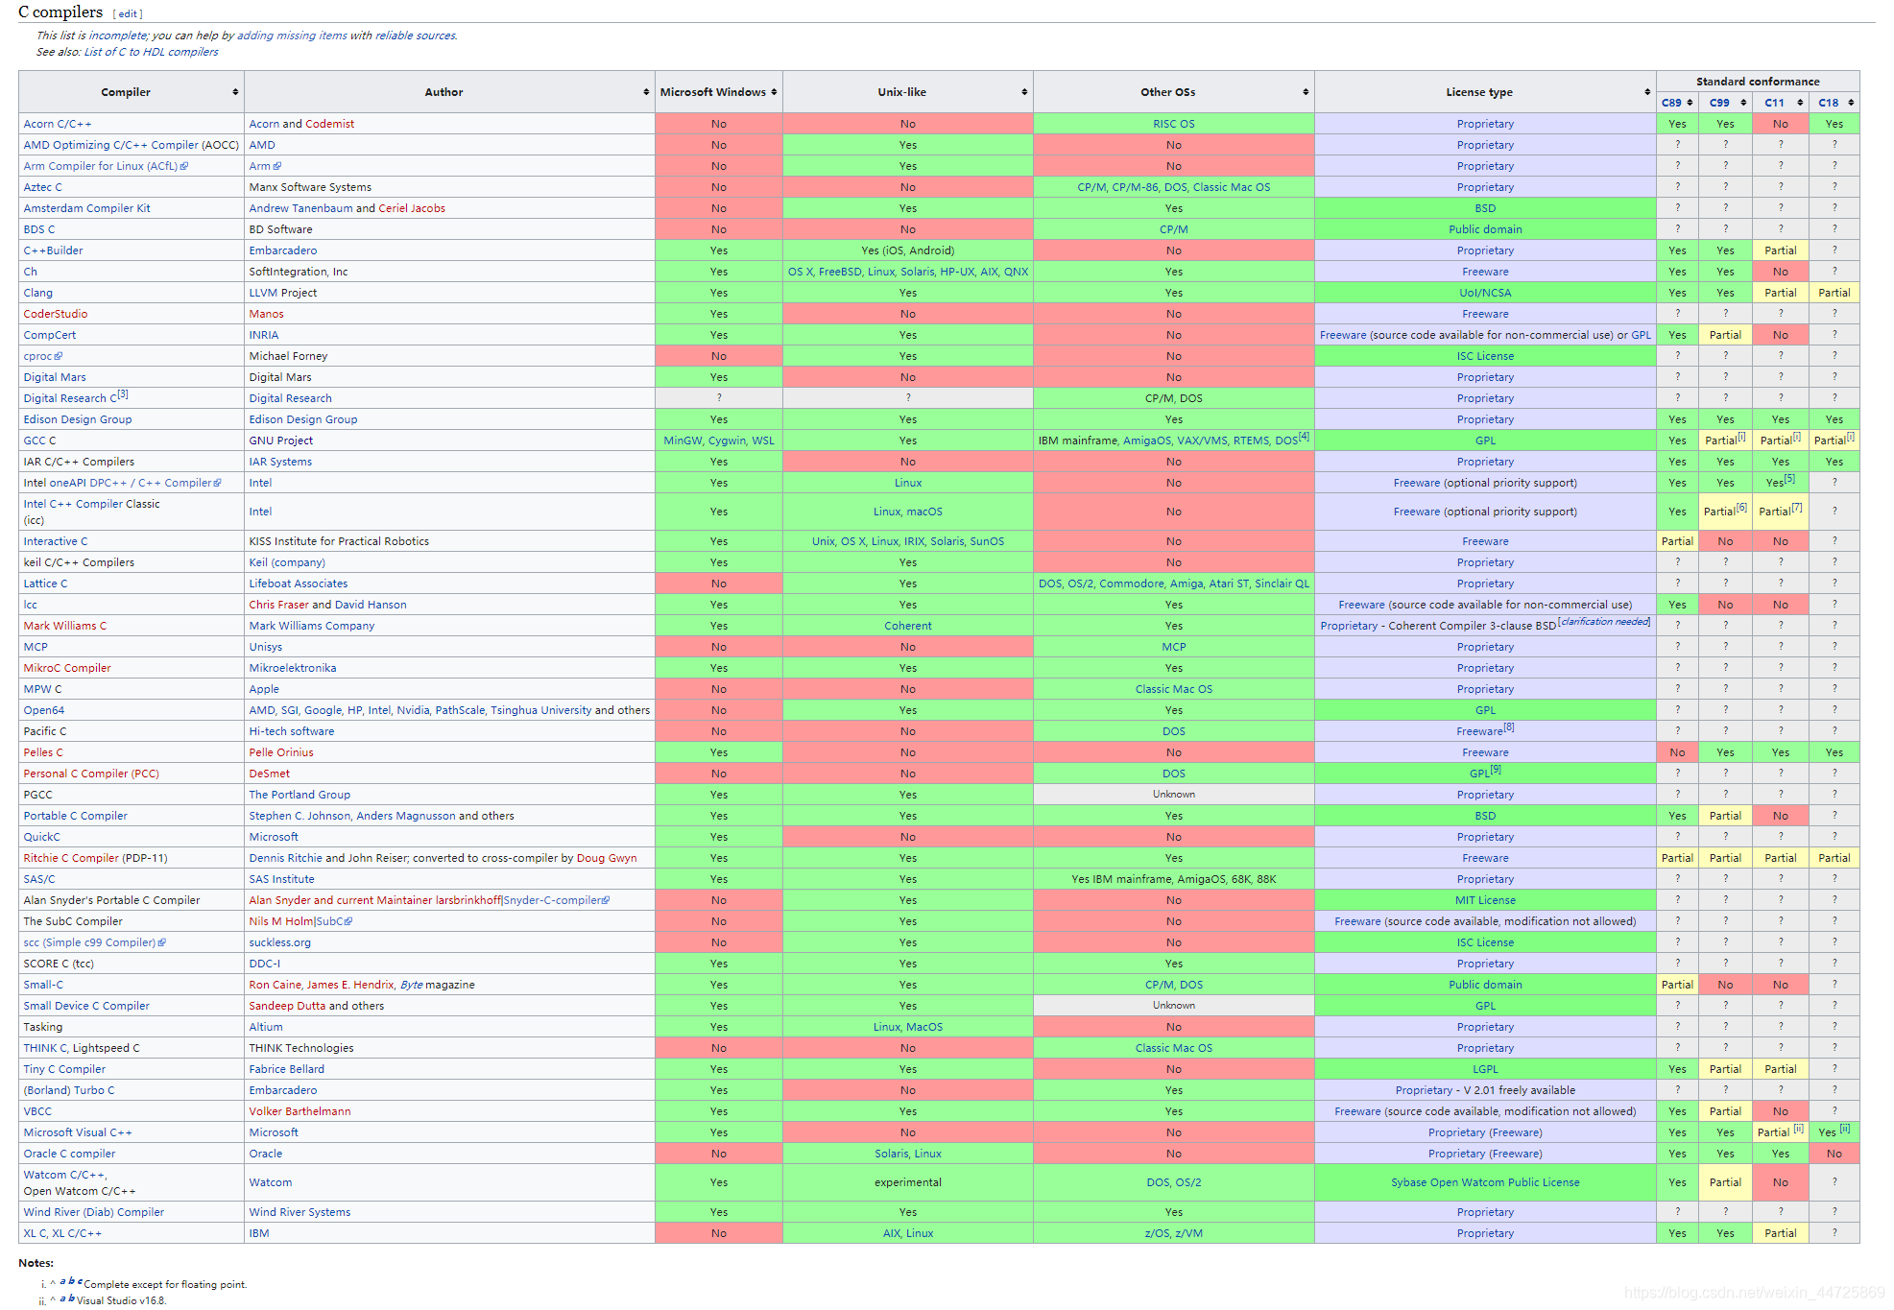Open 'adding missing items' link
This screenshot has width=1894, height=1310.
292,36
